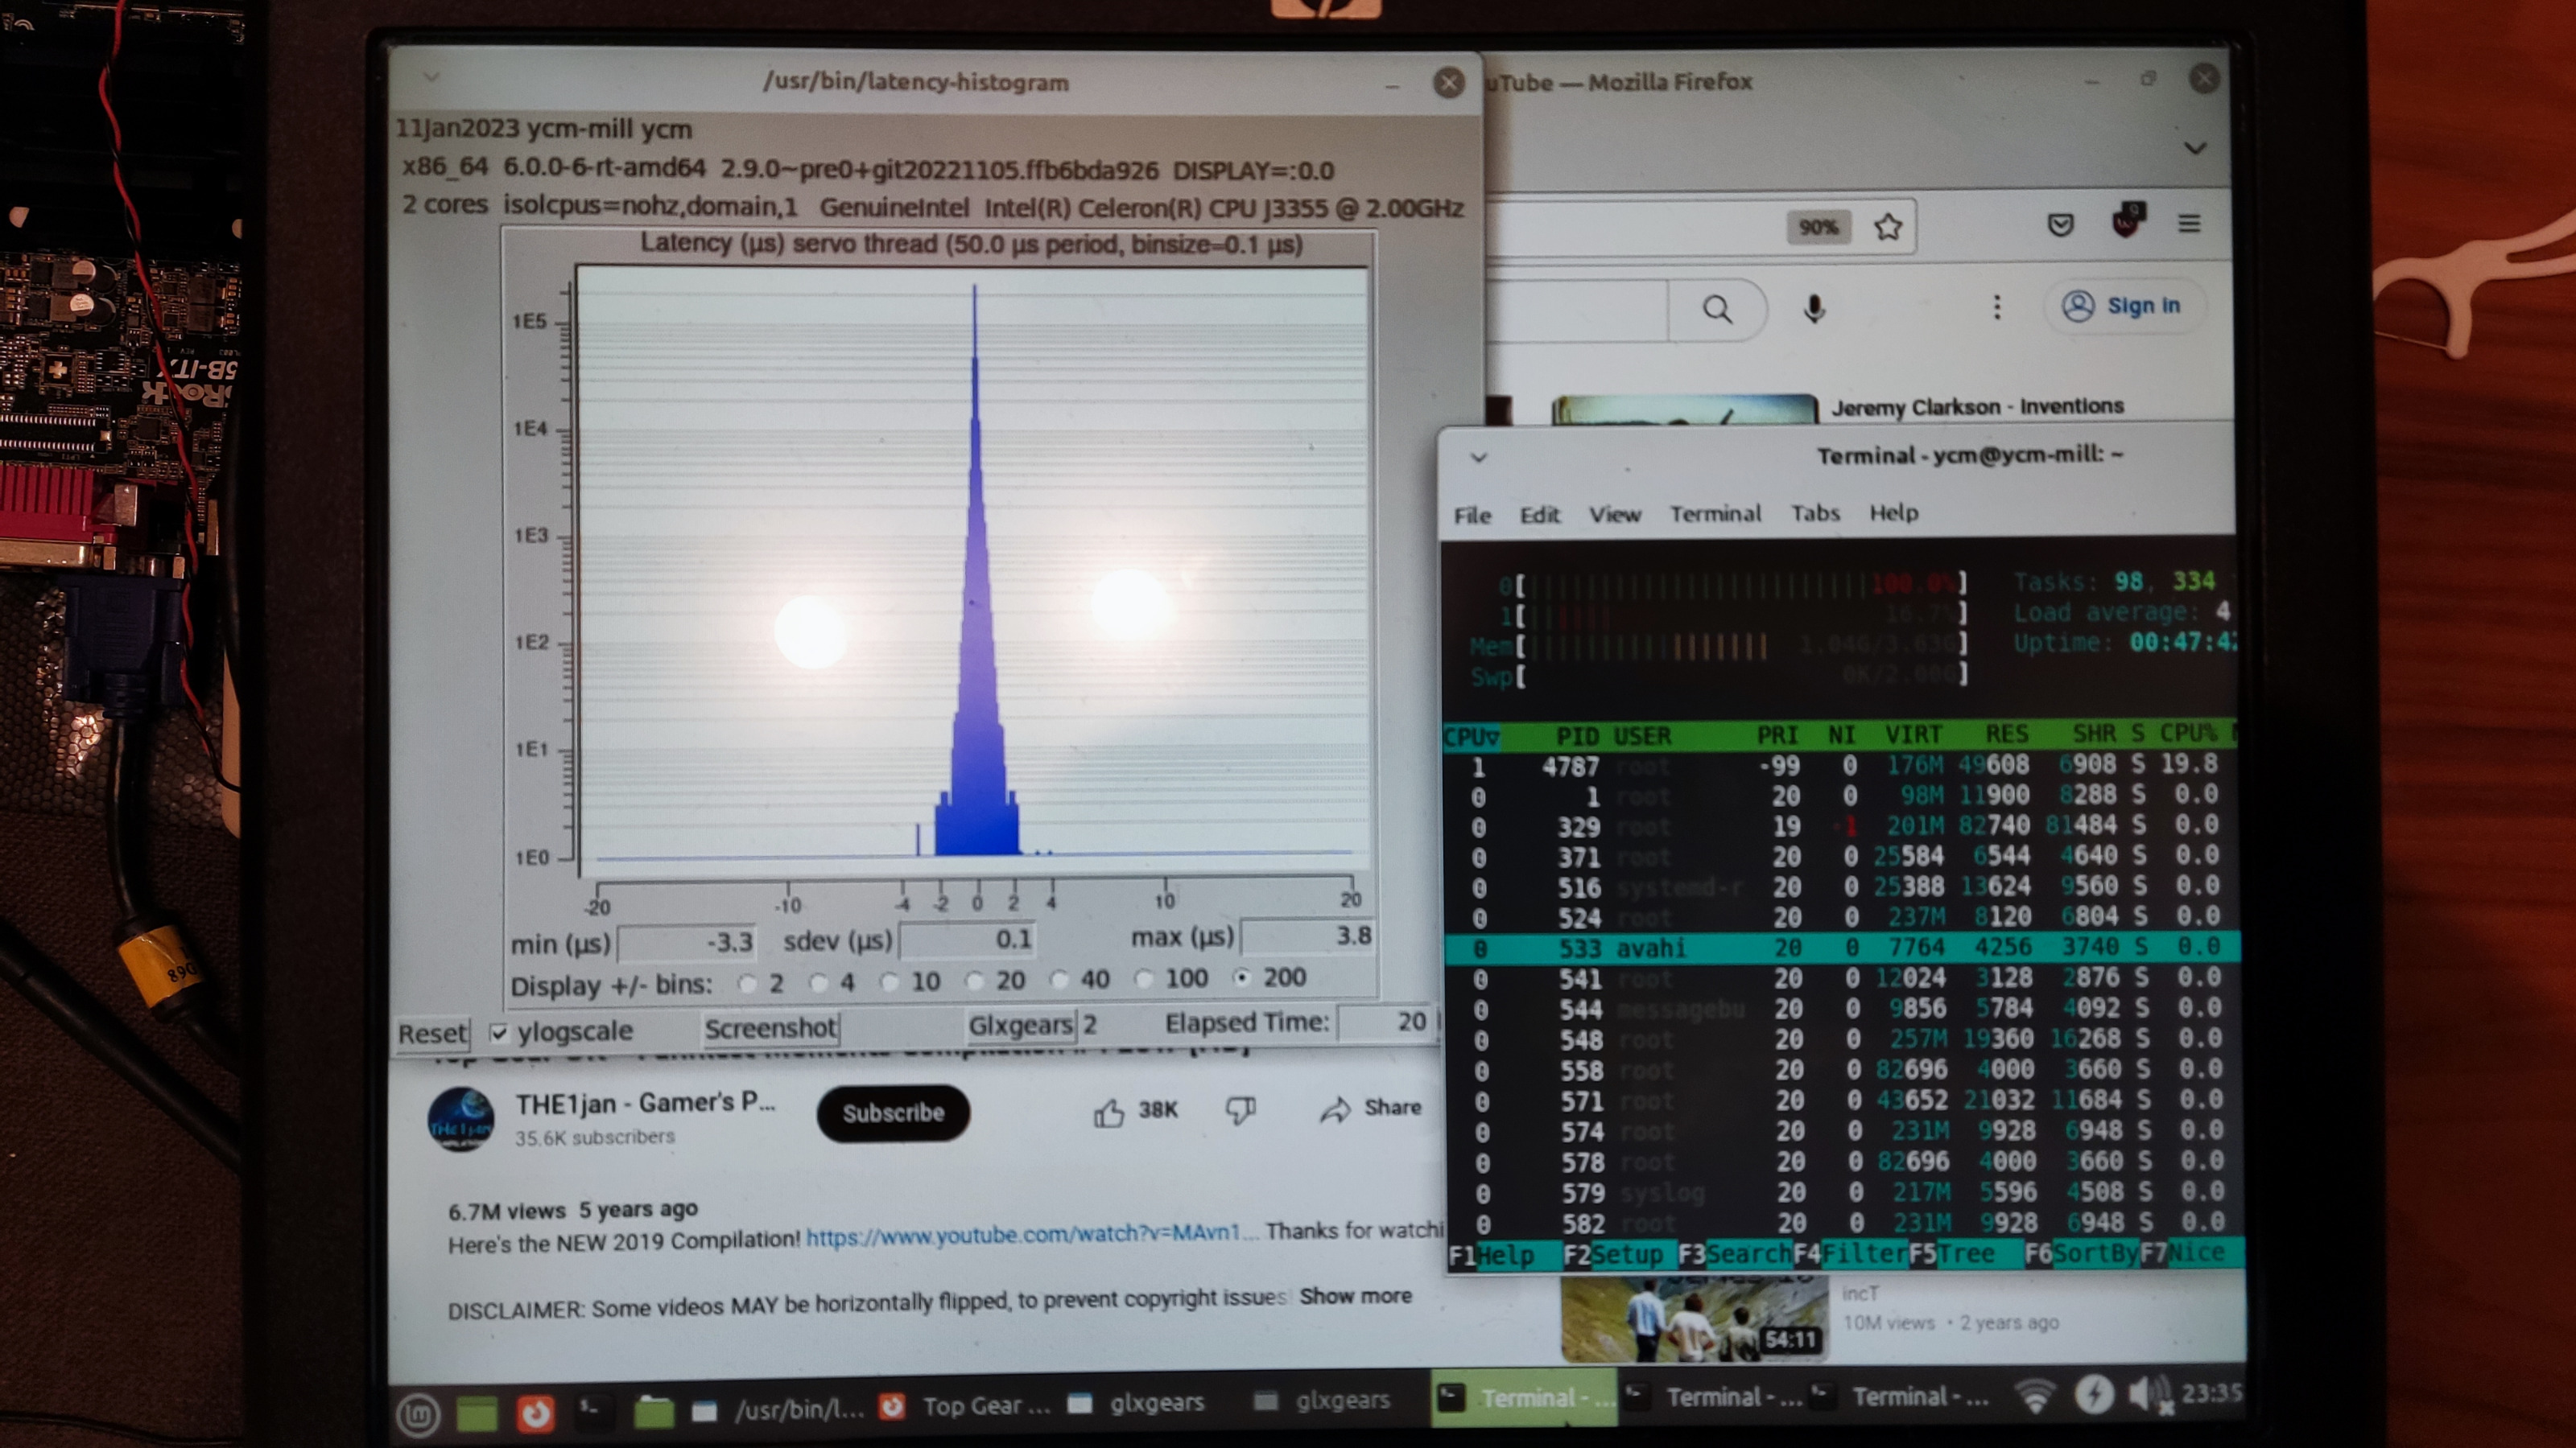Click the green show-desktop icon in the taskbar

477,1413
